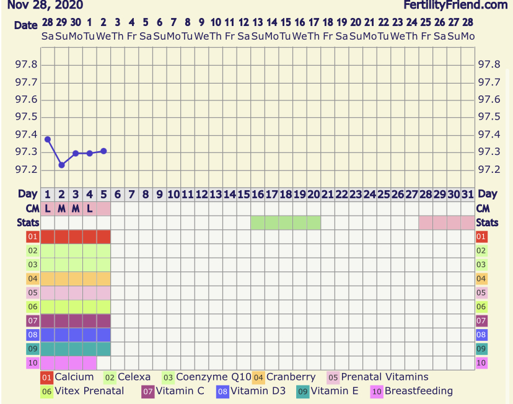The image size is (513, 404).
Task: Click the 08 Vitamin D3 legend swatch
Action: coord(222,392)
